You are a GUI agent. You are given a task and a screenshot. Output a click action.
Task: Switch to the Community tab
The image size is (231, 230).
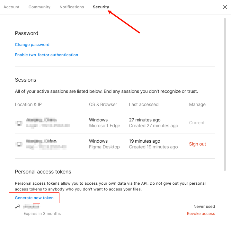(x=39, y=7)
